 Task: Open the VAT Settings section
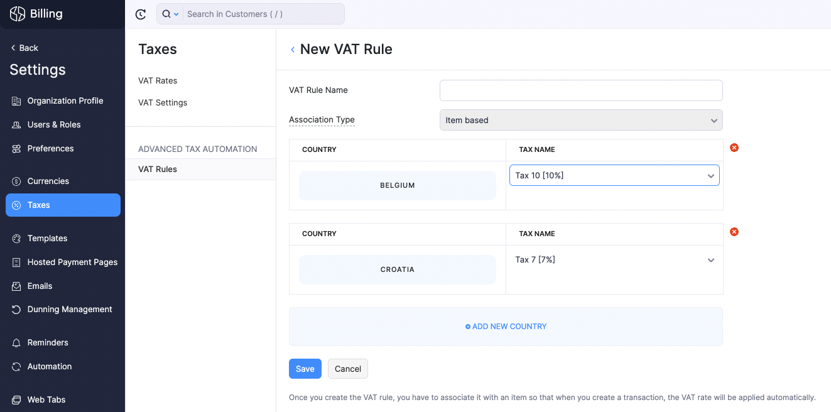coord(162,102)
